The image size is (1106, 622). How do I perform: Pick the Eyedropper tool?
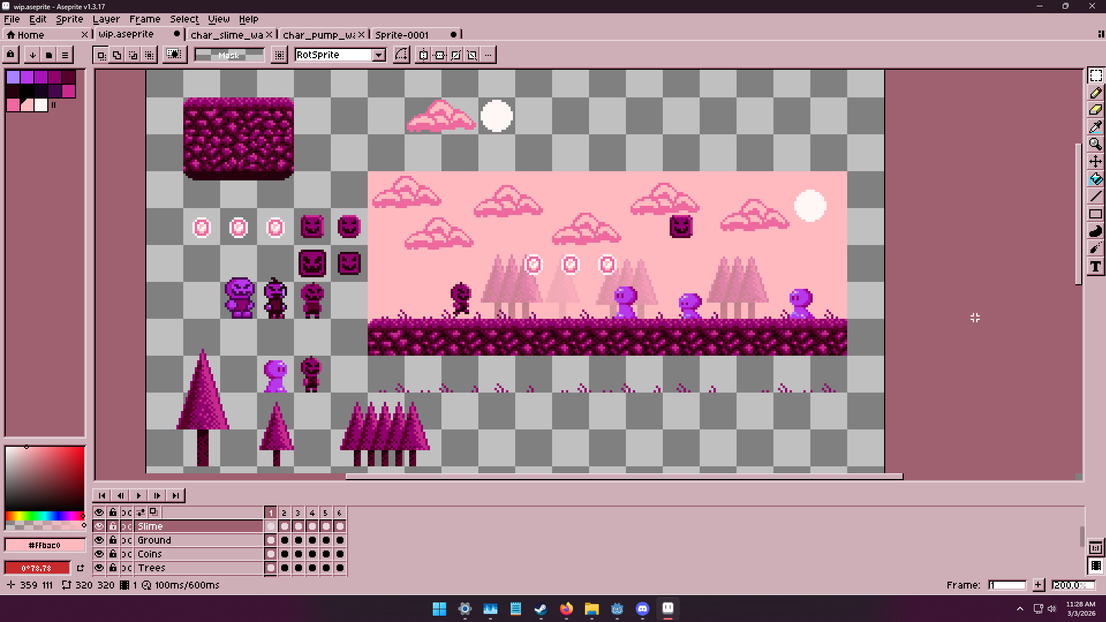[1095, 127]
